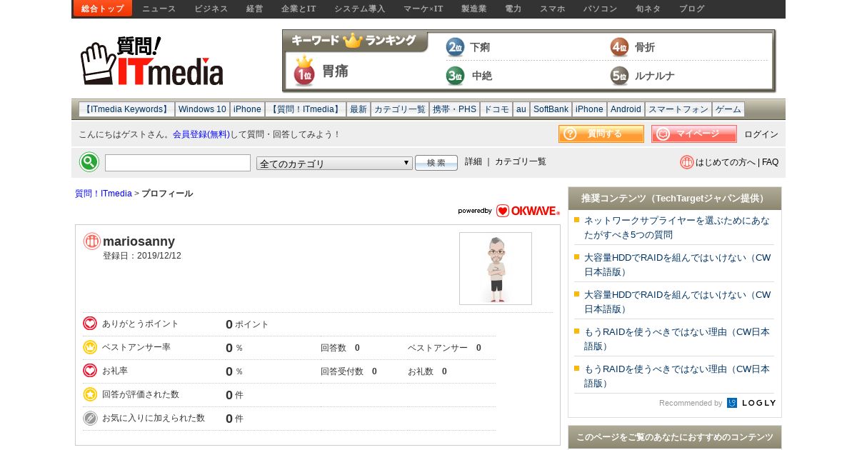Click 質問！ITmedia breadcrumb link
Viewport: 857px width, 450px height.
pyautogui.click(x=104, y=194)
